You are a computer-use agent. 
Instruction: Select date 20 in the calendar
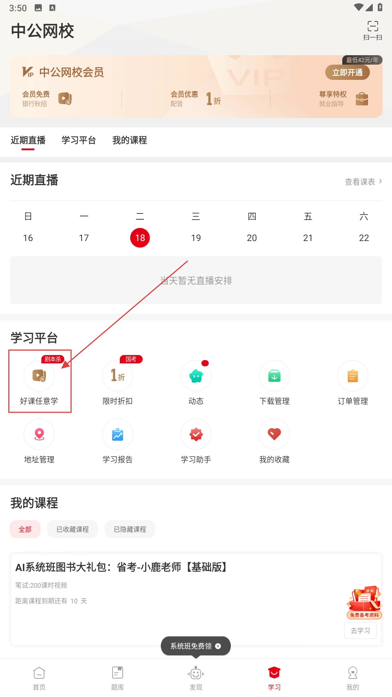(x=252, y=238)
